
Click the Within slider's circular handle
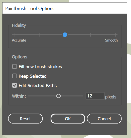58,96
